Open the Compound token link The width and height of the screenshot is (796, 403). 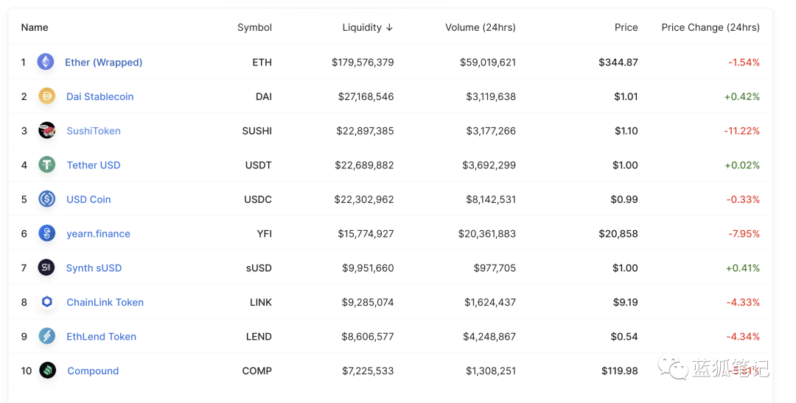[x=93, y=371]
